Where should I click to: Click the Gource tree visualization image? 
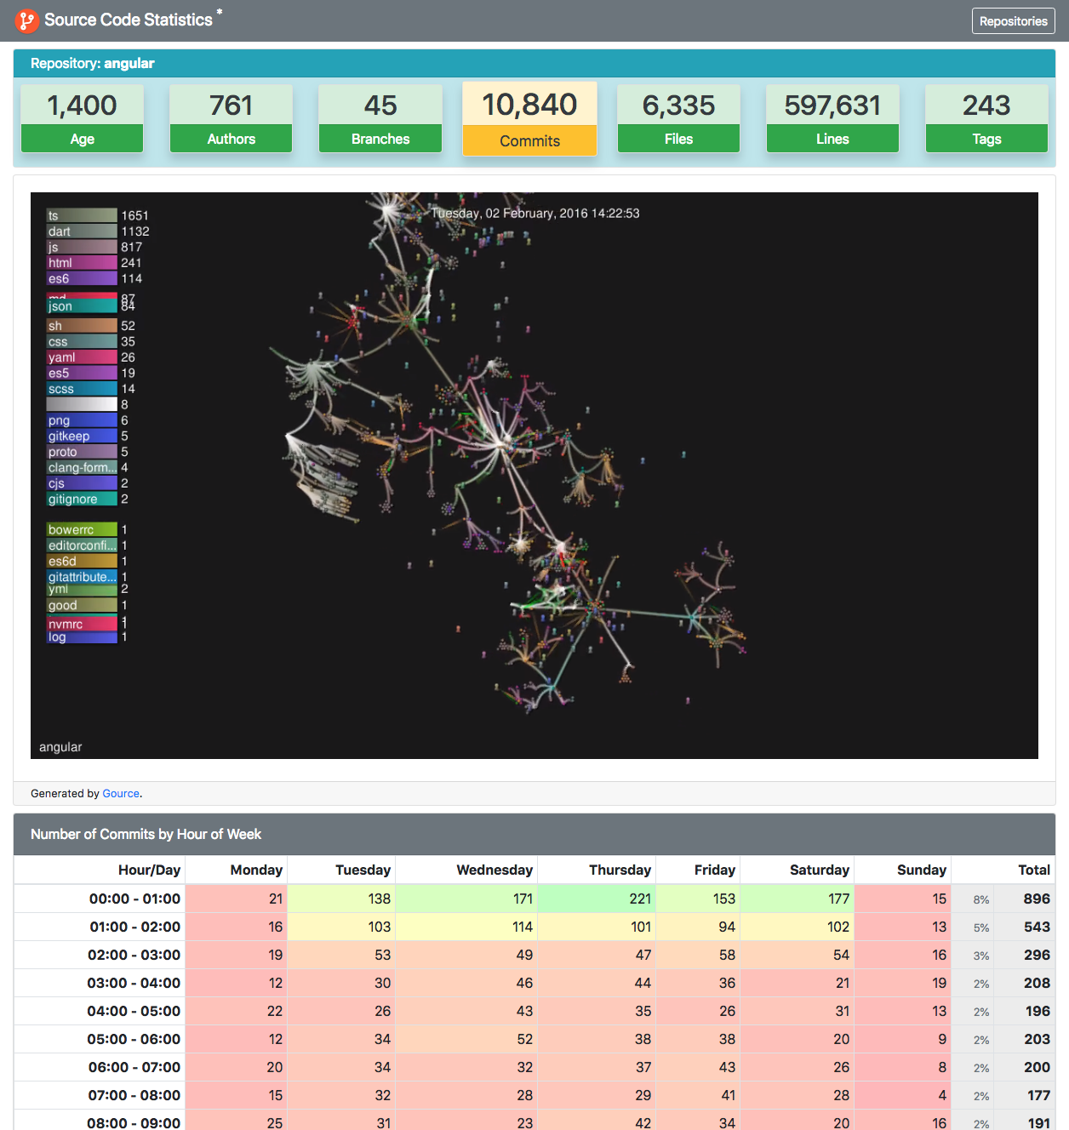[534, 476]
